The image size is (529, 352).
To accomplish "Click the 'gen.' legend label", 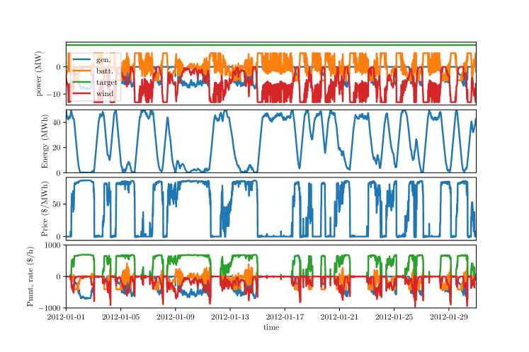I will point(103,60).
